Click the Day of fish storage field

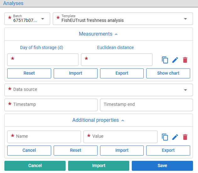tap(43, 60)
